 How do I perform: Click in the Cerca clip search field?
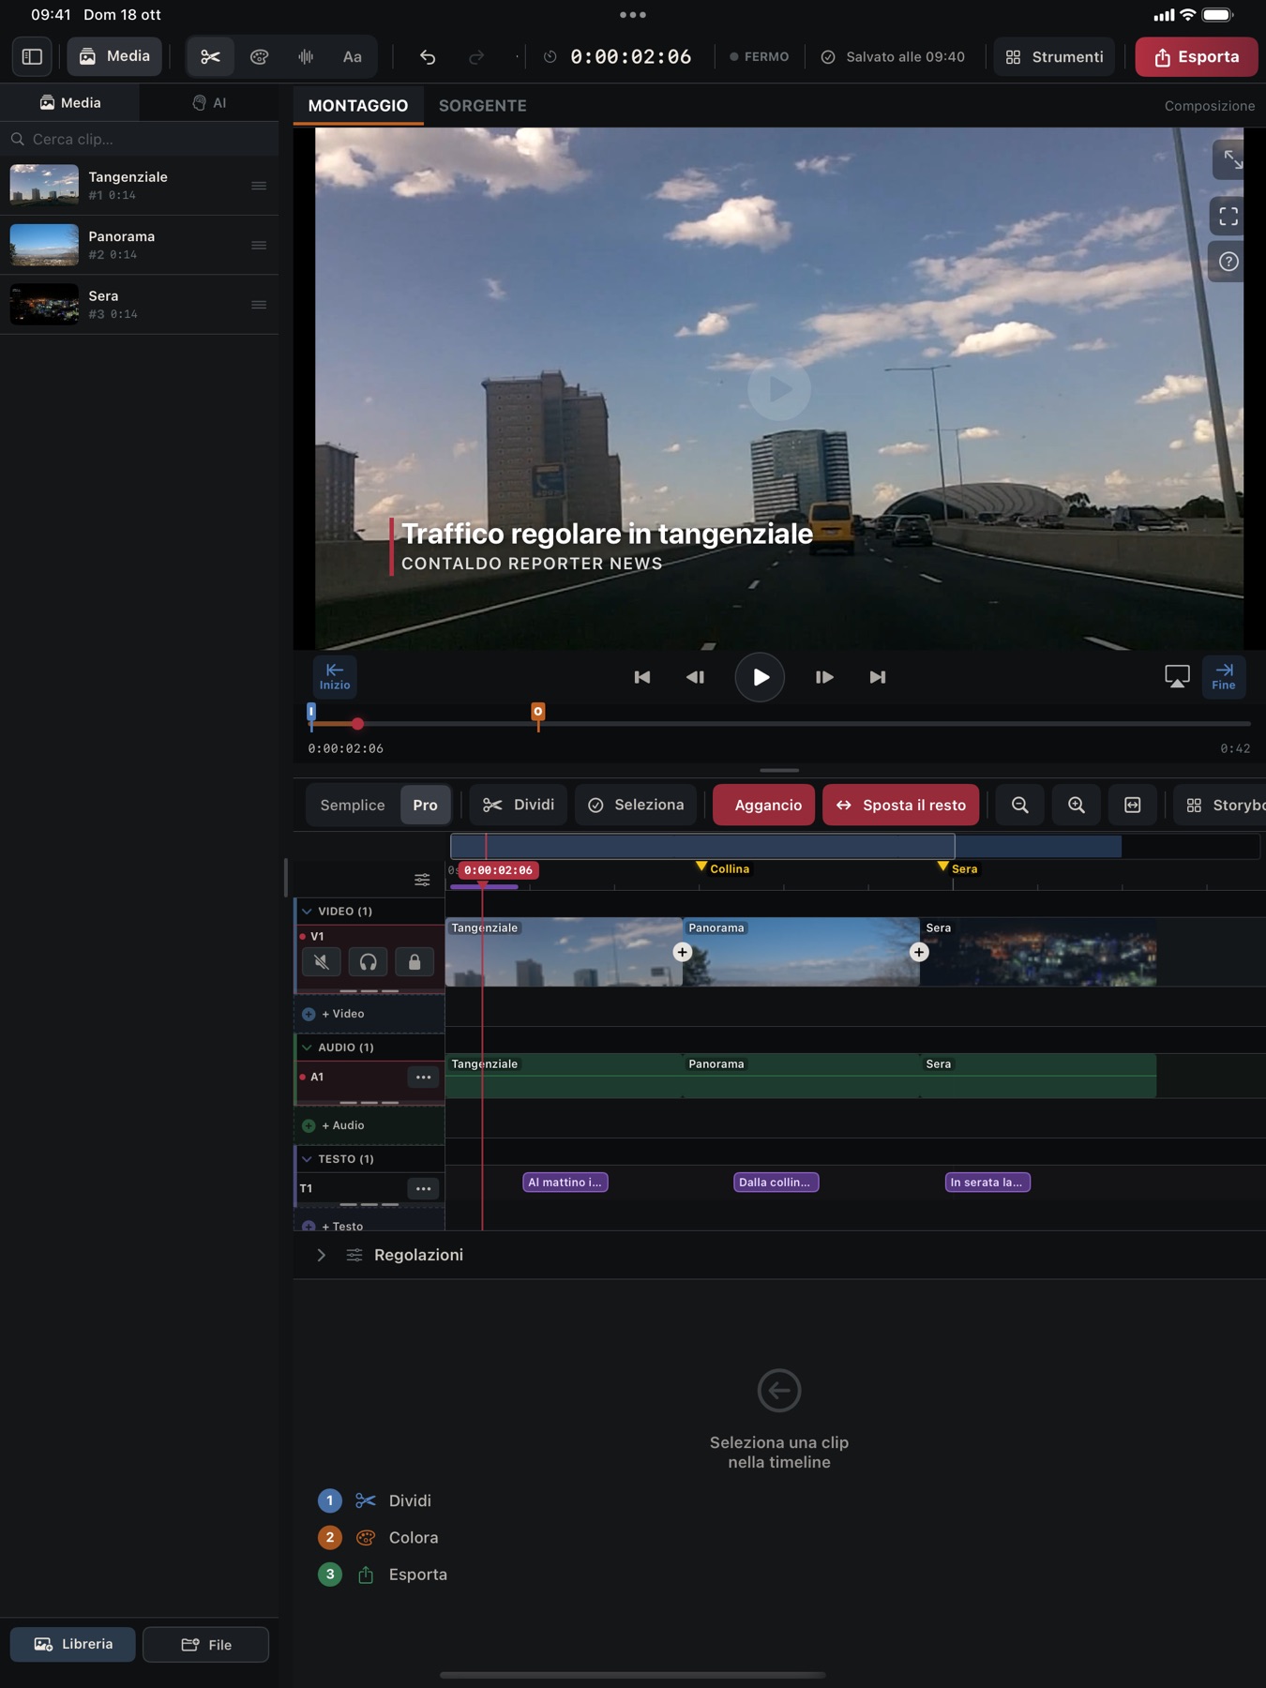[139, 139]
